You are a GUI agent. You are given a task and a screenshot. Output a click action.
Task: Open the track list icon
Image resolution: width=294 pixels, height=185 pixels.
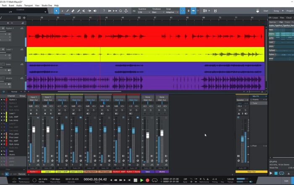[19, 18]
